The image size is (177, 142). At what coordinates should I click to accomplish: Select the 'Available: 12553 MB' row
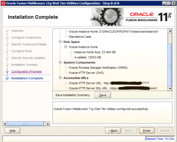(x=87, y=57)
